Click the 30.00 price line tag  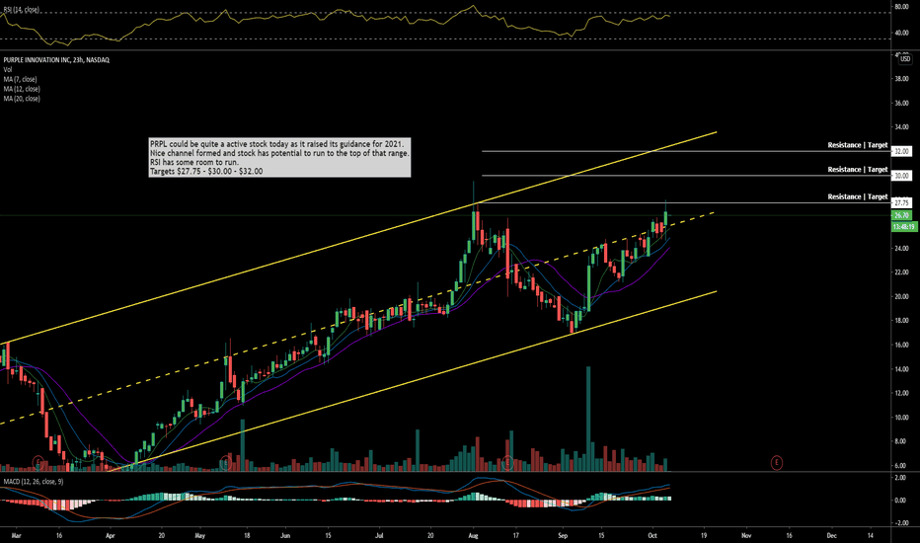[901, 176]
